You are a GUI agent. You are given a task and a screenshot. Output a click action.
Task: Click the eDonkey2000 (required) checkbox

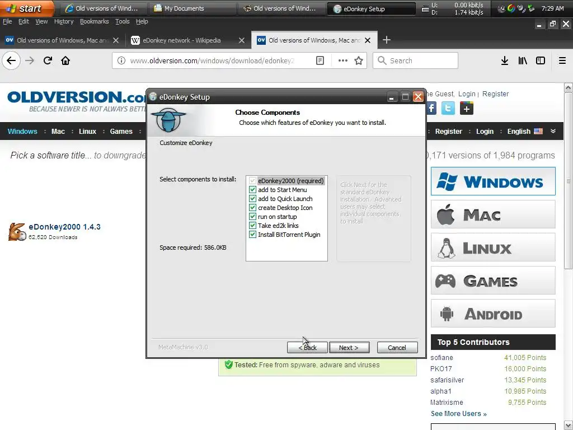point(252,181)
